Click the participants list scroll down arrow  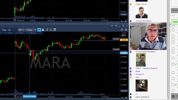168,98
